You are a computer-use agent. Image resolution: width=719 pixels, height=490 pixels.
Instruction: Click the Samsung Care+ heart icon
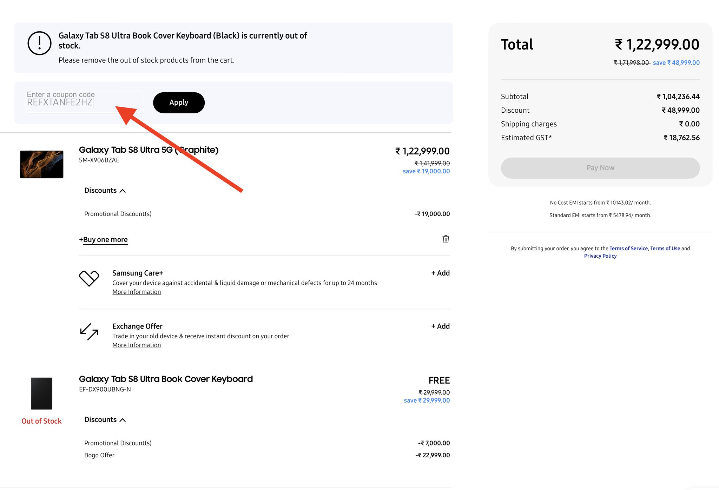tap(89, 278)
